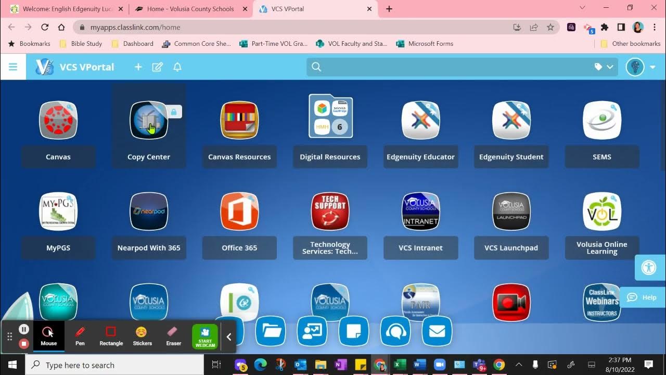The width and height of the screenshot is (666, 375).
Task: Launch the Nearpod With 365 icon
Action: point(149,211)
